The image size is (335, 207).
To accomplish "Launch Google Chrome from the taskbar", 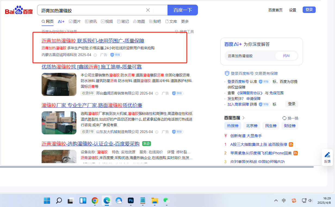I will pyautogui.click(x=95, y=200).
